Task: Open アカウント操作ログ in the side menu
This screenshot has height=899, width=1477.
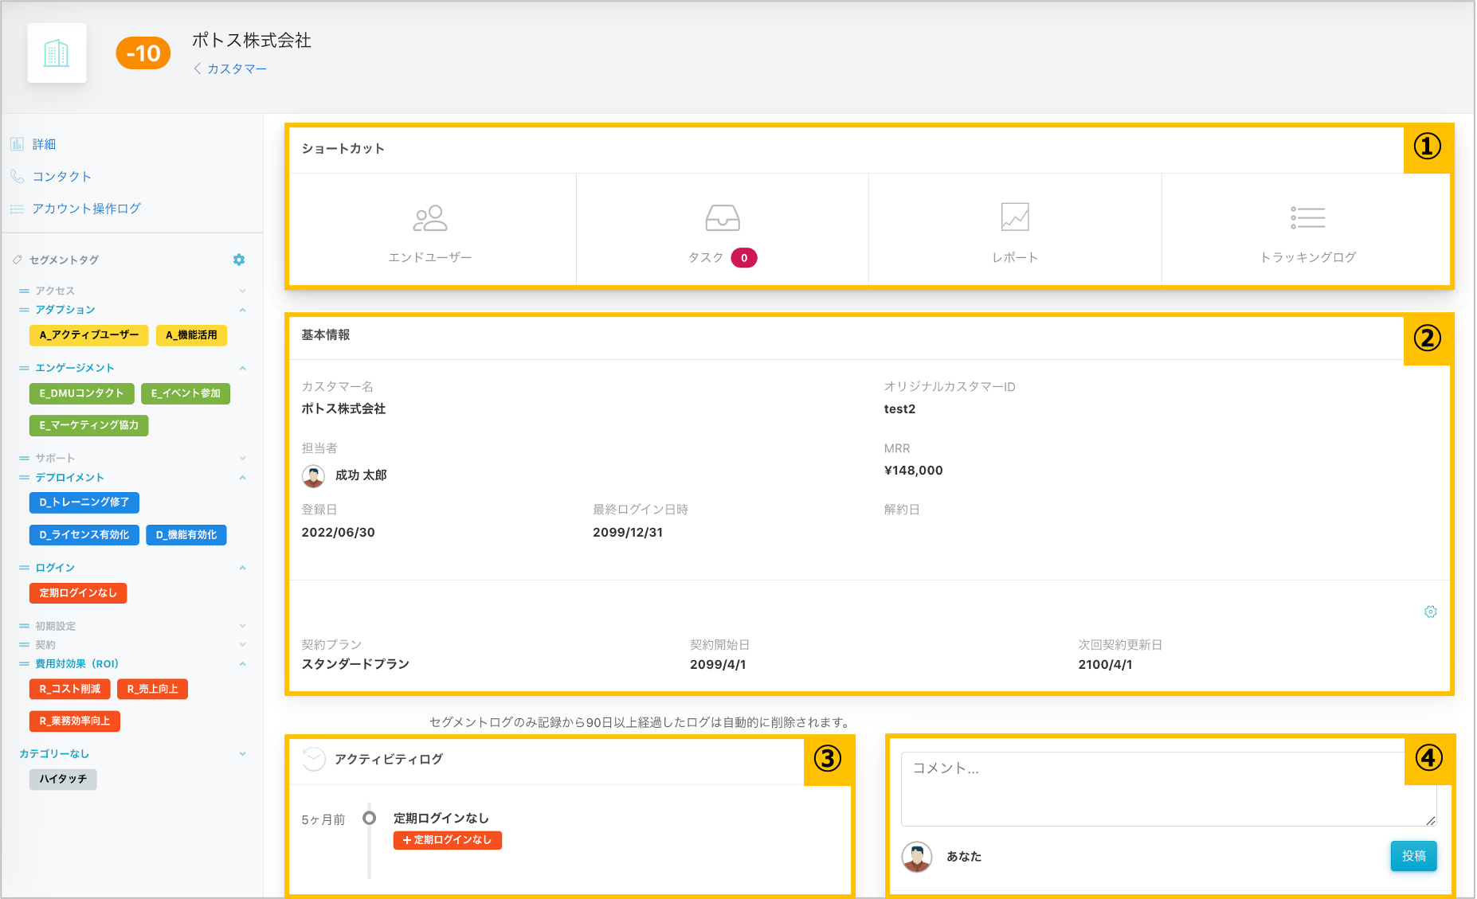Action: (87, 209)
